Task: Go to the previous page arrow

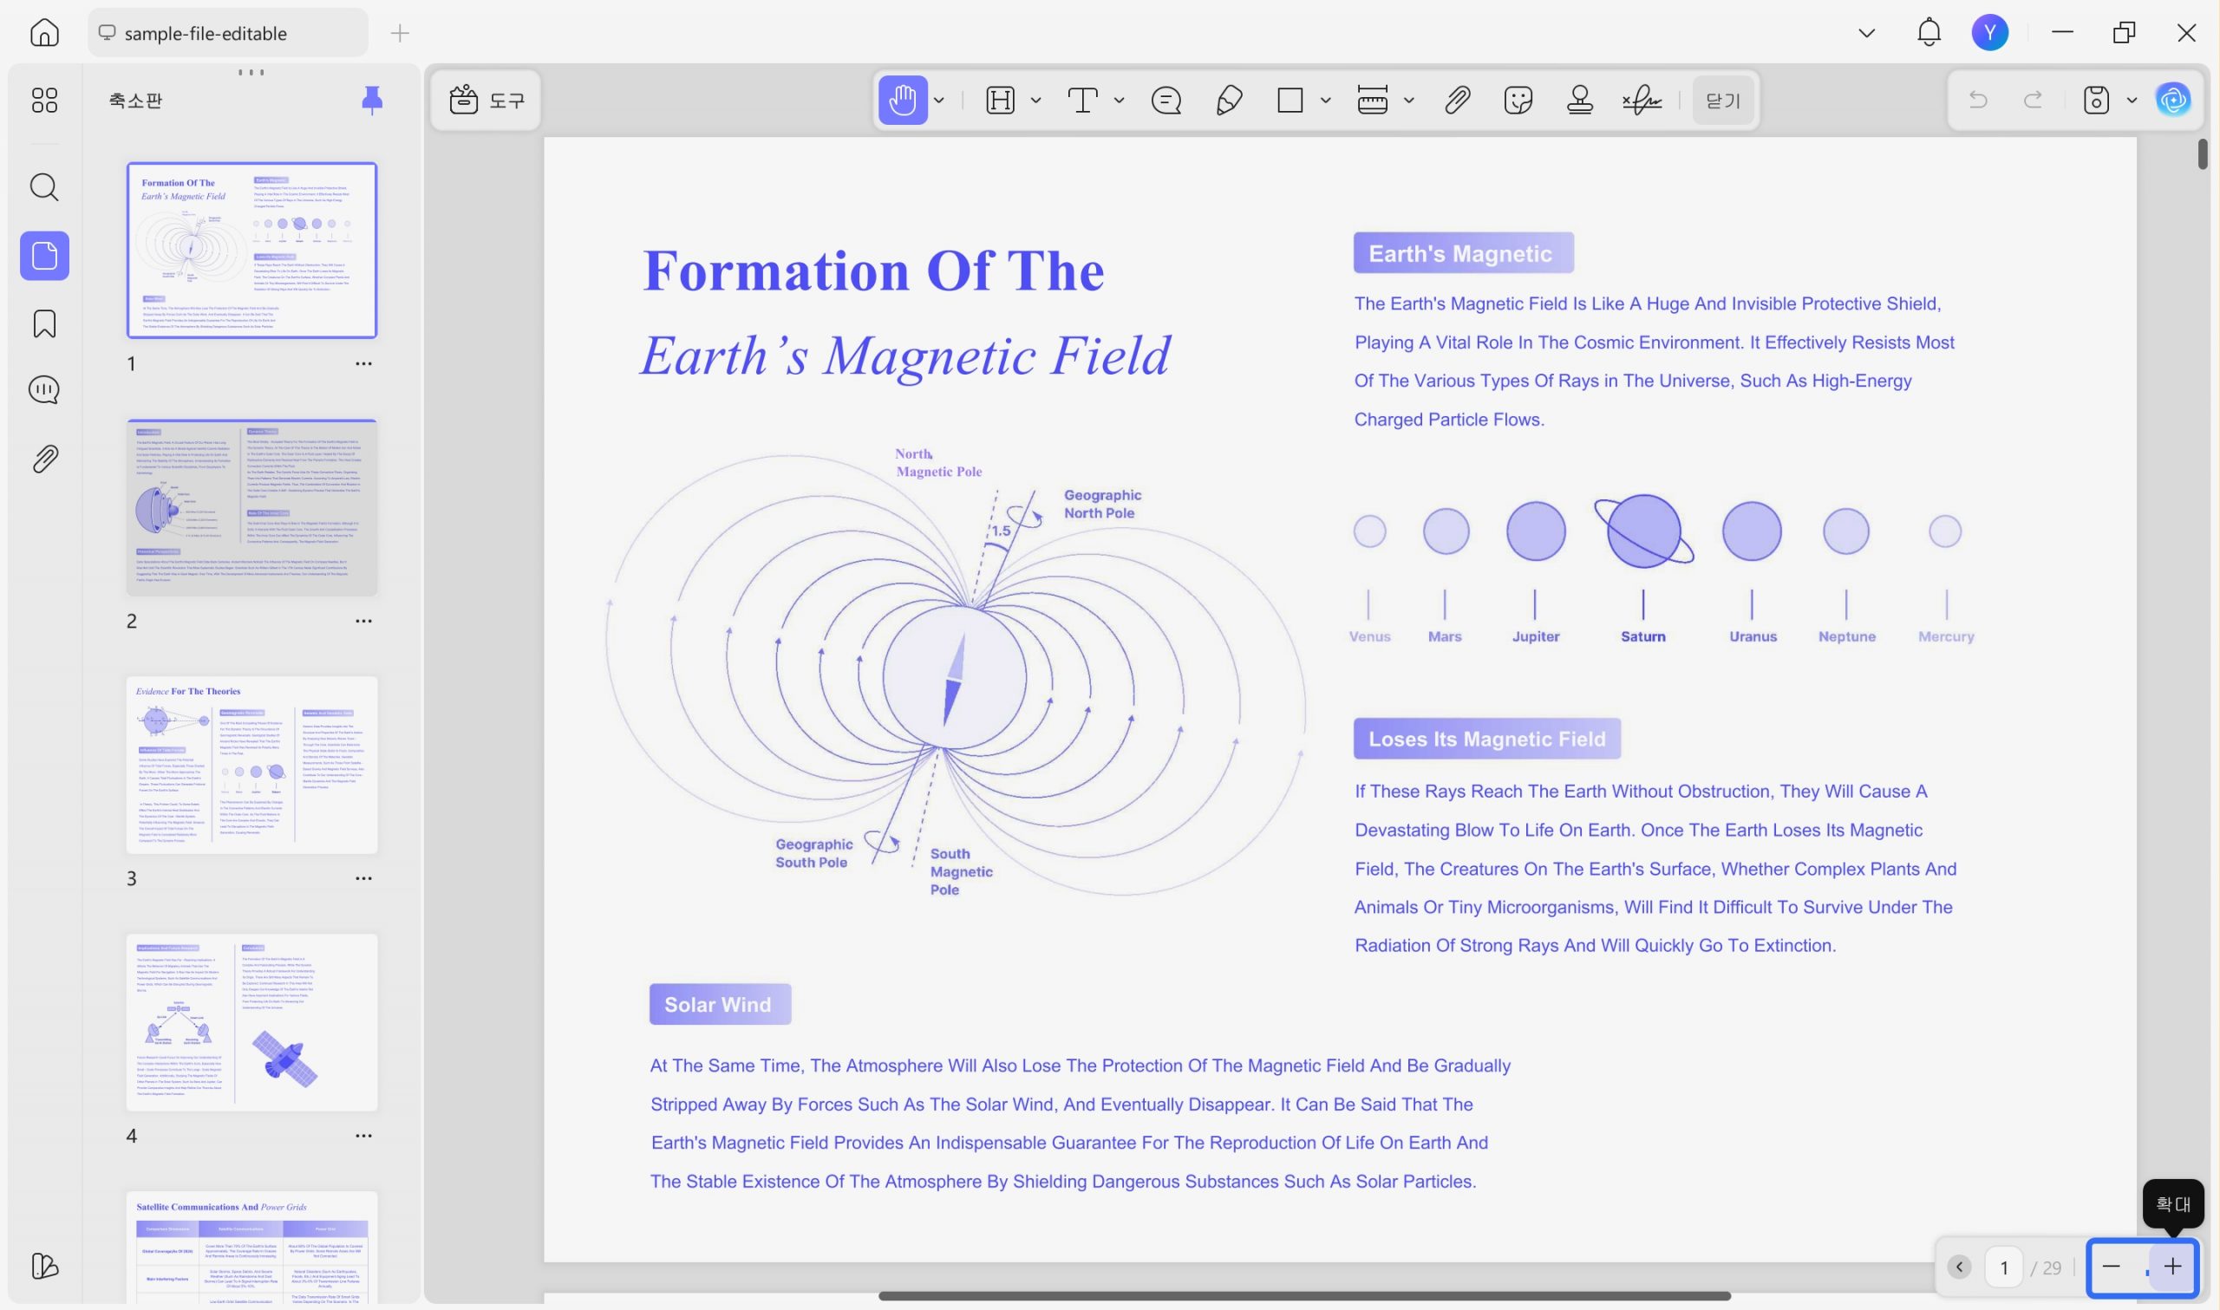Action: (x=1959, y=1268)
